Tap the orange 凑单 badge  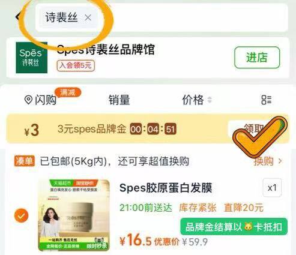[x=25, y=161]
